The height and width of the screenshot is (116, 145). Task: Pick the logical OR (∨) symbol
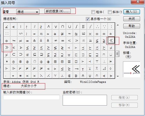56,26
